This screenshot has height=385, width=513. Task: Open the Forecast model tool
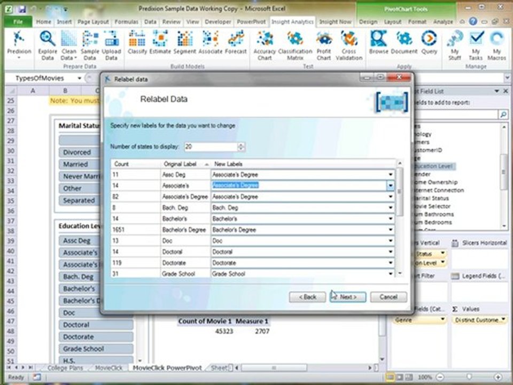[x=236, y=43]
